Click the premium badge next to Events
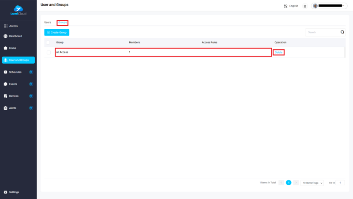 tap(31, 84)
